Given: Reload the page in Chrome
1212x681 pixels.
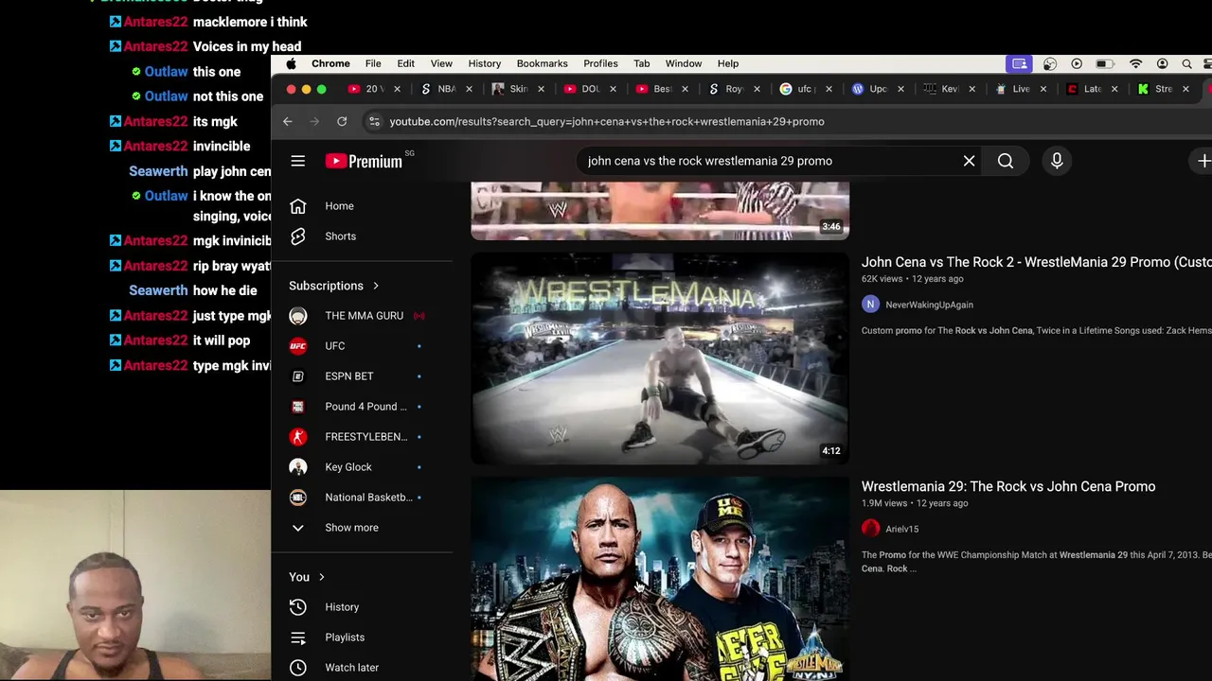Looking at the screenshot, I should pos(342,121).
